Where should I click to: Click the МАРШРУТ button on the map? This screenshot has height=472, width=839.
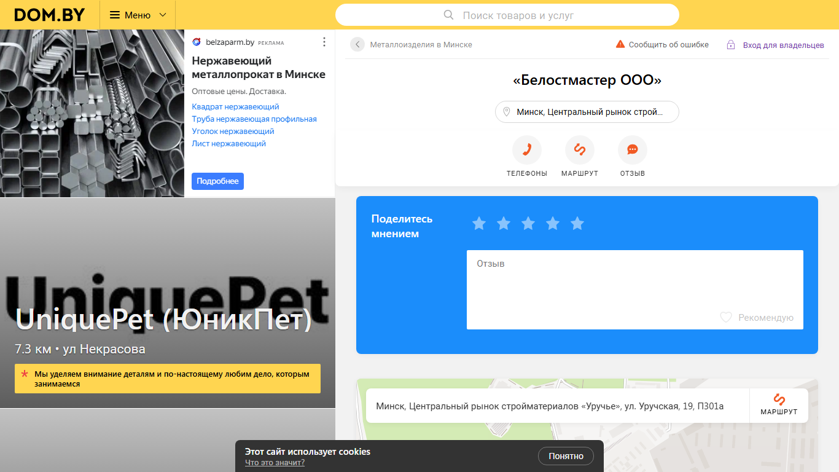[x=779, y=405]
